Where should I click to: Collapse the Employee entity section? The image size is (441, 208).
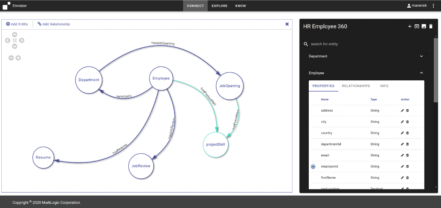(x=421, y=73)
